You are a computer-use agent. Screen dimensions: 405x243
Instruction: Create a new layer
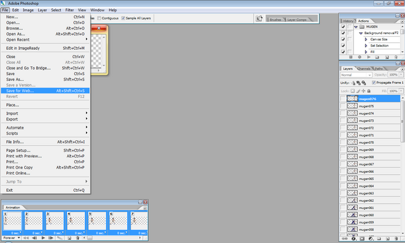pyautogui.click(x=387, y=239)
